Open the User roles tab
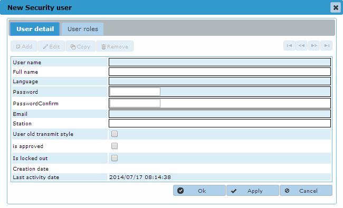 [83, 29]
